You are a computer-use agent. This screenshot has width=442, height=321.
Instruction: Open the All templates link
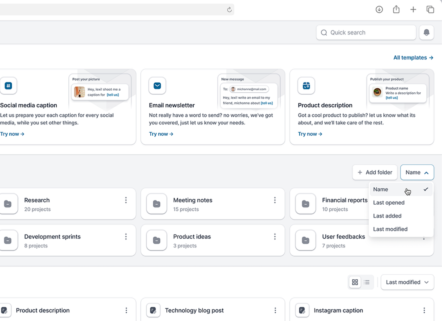413,57
